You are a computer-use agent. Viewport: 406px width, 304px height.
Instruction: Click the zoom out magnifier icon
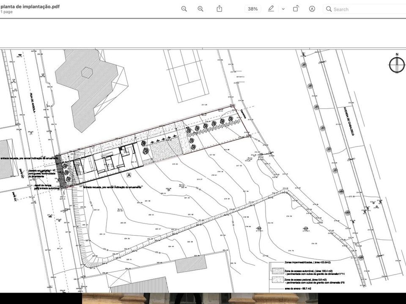[x=184, y=9]
